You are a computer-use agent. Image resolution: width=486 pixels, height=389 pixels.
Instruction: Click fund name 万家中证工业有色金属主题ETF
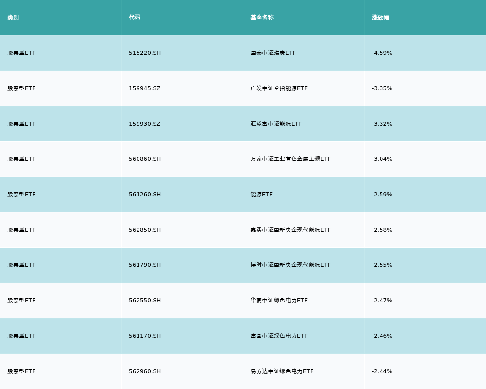point(291,159)
